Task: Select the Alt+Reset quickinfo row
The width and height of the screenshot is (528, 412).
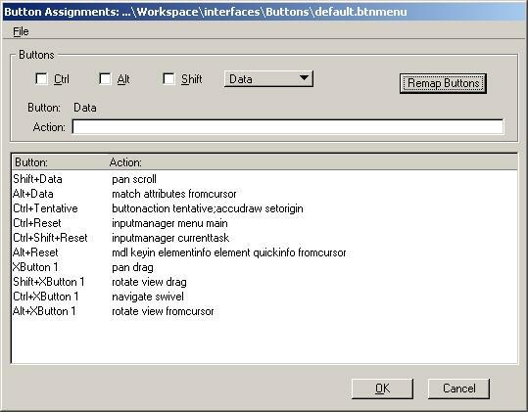Action: 264,252
